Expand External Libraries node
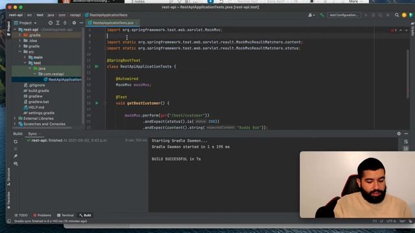Viewport: 415px width, 233px height. tap(15, 118)
